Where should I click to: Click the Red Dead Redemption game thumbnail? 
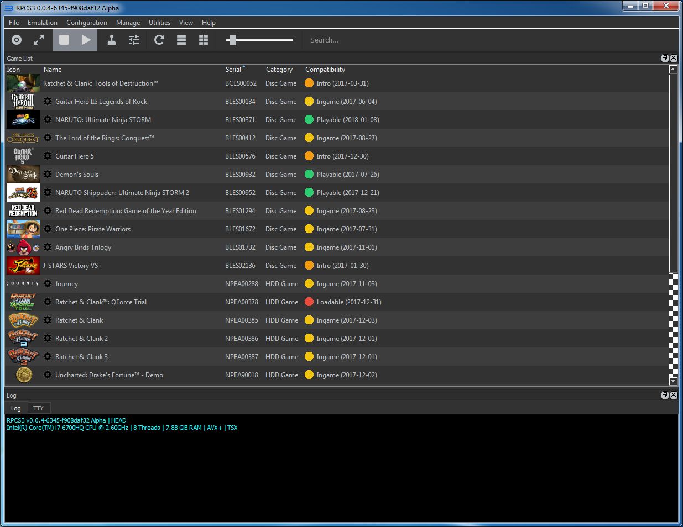point(23,211)
